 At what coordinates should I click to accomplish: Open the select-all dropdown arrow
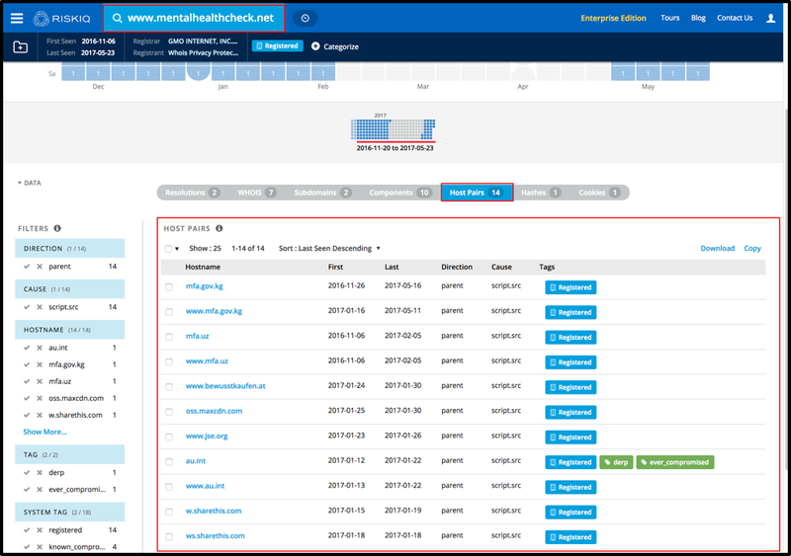[x=177, y=249]
